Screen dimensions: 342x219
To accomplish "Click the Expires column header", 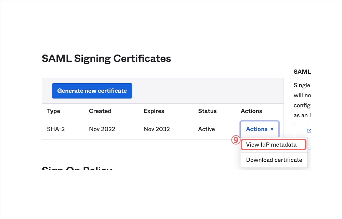I will pyautogui.click(x=154, y=111).
